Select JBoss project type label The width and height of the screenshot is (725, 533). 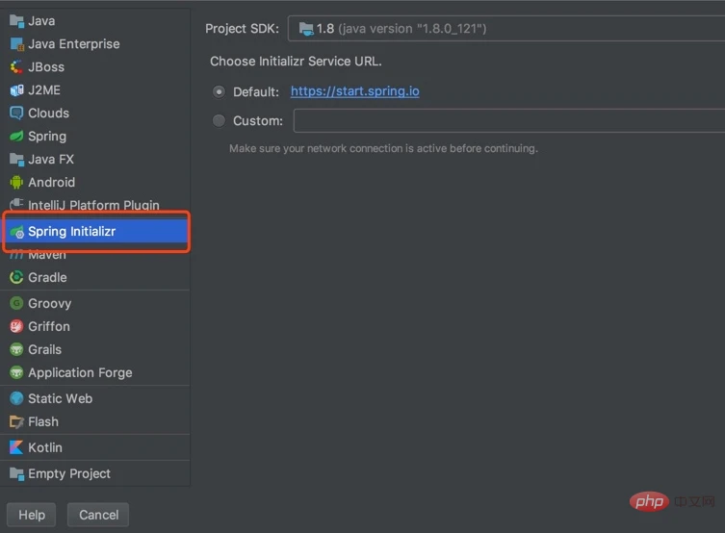click(x=46, y=67)
